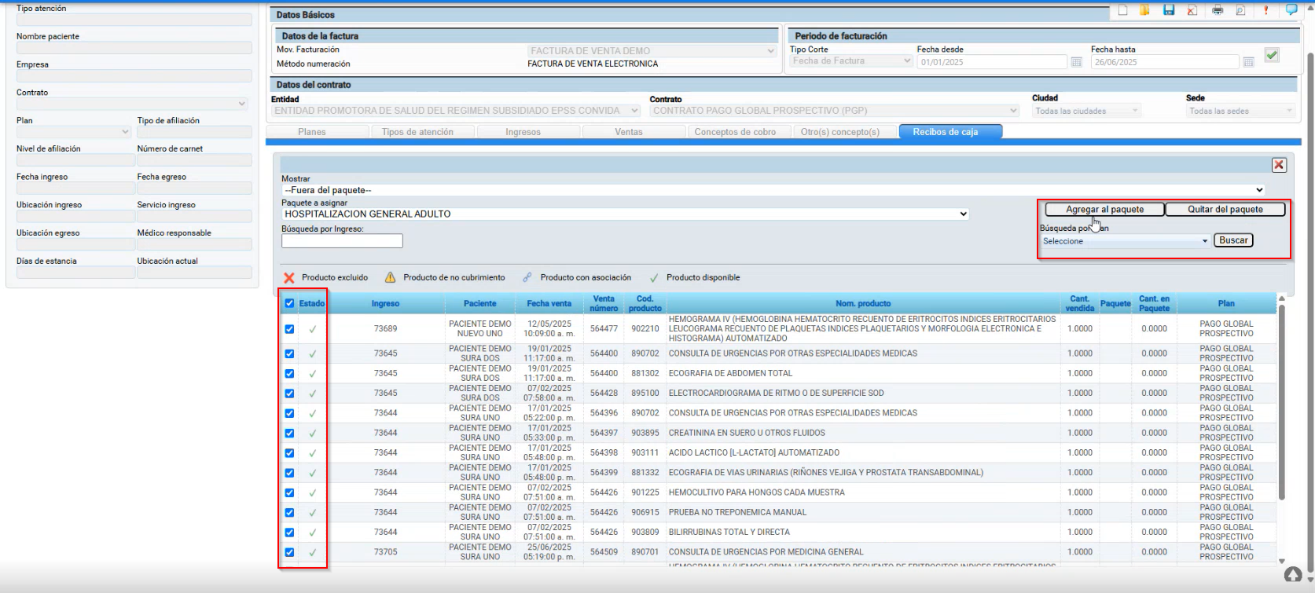Image resolution: width=1315 pixels, height=593 pixels.
Task: Click cell text 'ECOGRAFIA DE ABDOMEN TOTAL'
Action: [730, 374]
